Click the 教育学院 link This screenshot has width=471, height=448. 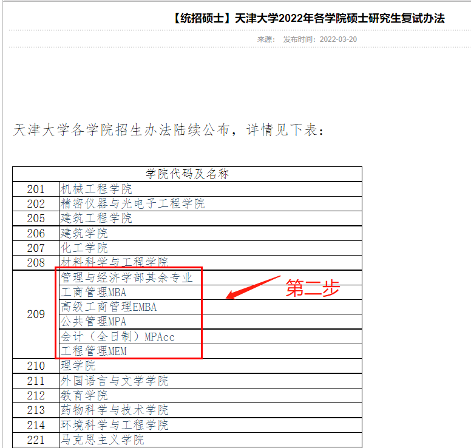[x=84, y=395]
